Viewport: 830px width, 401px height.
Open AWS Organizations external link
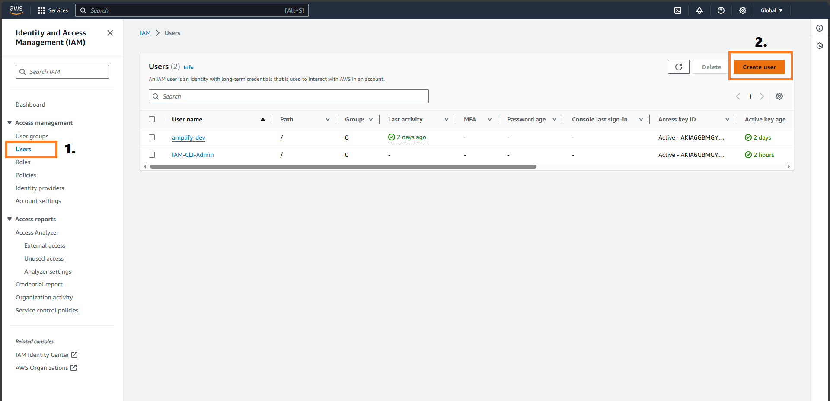[x=46, y=368]
